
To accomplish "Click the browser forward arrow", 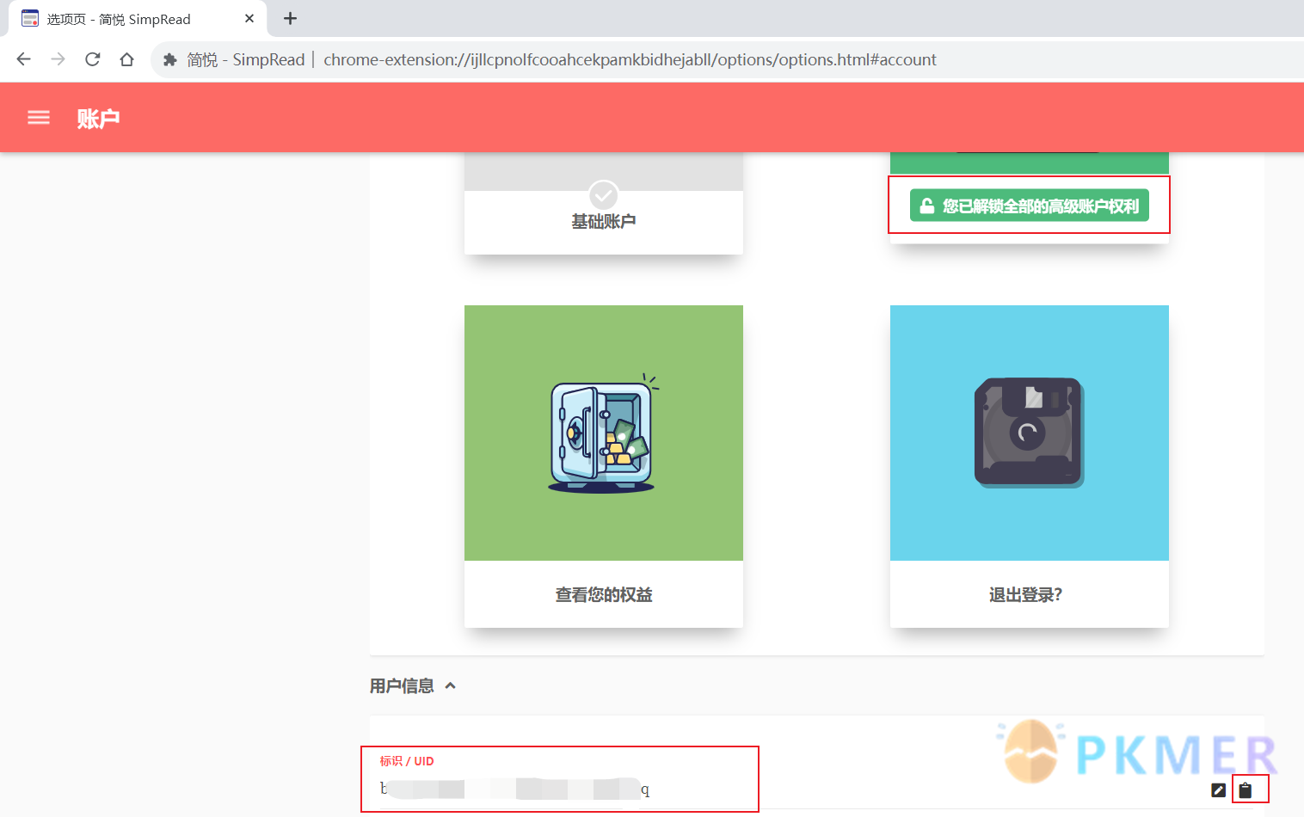I will tap(58, 59).
